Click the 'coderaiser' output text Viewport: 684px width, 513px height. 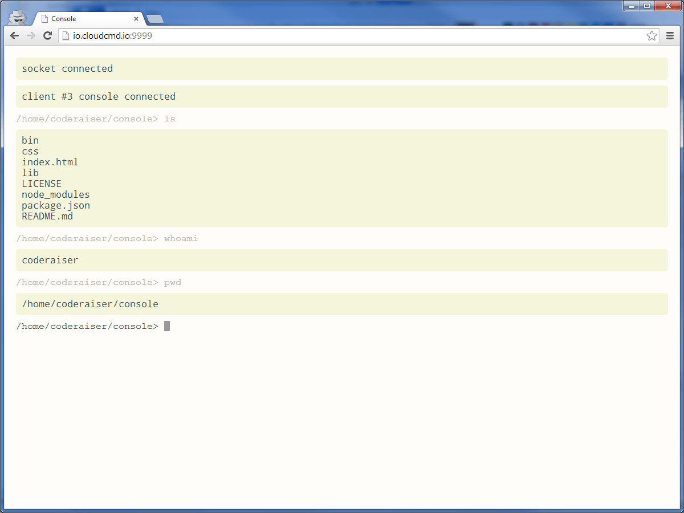50,260
